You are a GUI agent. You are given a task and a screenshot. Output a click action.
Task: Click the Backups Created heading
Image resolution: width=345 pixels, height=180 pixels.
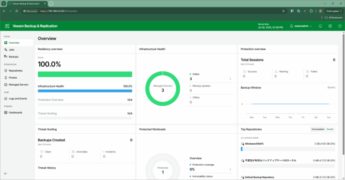pos(51,140)
